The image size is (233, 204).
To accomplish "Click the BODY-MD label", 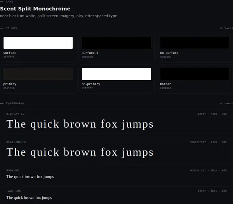I will pos(13,171).
